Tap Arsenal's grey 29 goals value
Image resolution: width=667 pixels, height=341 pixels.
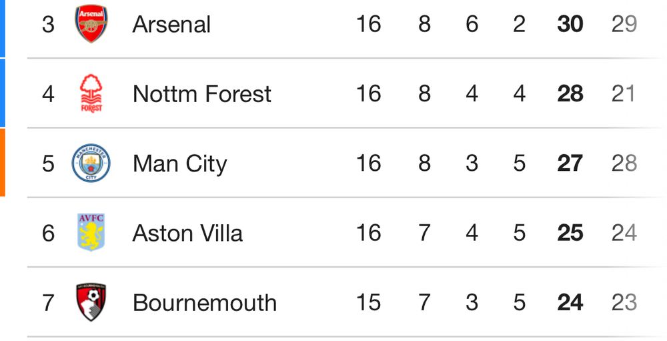624,24
